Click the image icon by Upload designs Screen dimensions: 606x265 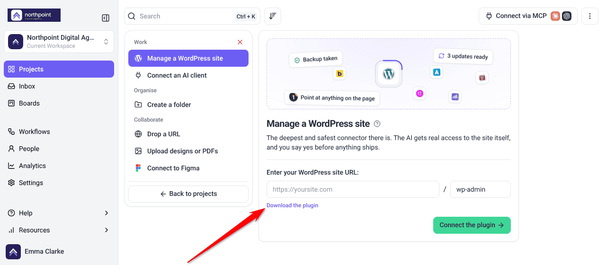(x=138, y=151)
